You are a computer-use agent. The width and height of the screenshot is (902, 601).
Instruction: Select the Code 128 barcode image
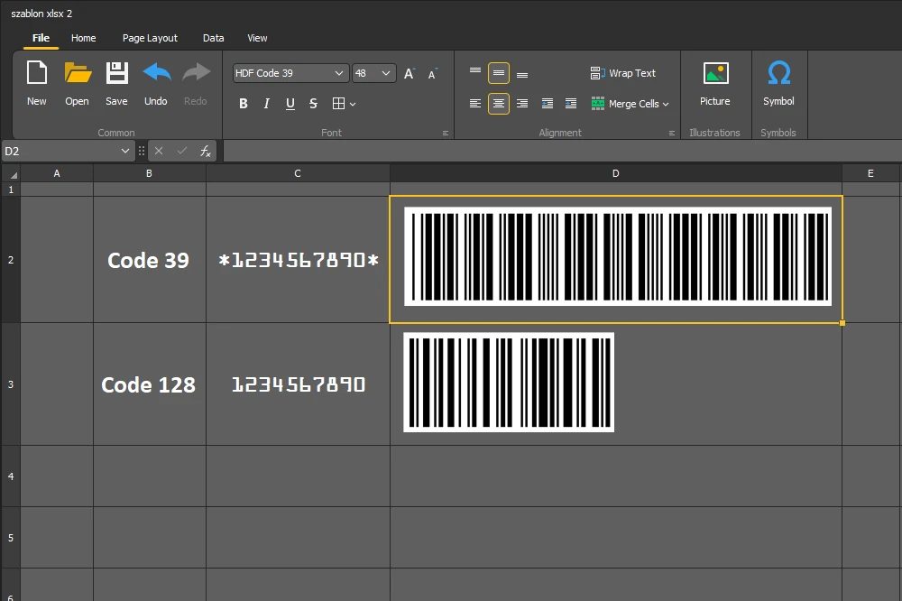coord(509,383)
